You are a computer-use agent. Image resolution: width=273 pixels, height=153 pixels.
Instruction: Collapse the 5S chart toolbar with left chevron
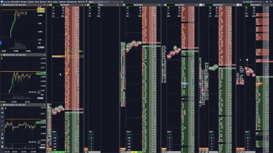pos(6,108)
